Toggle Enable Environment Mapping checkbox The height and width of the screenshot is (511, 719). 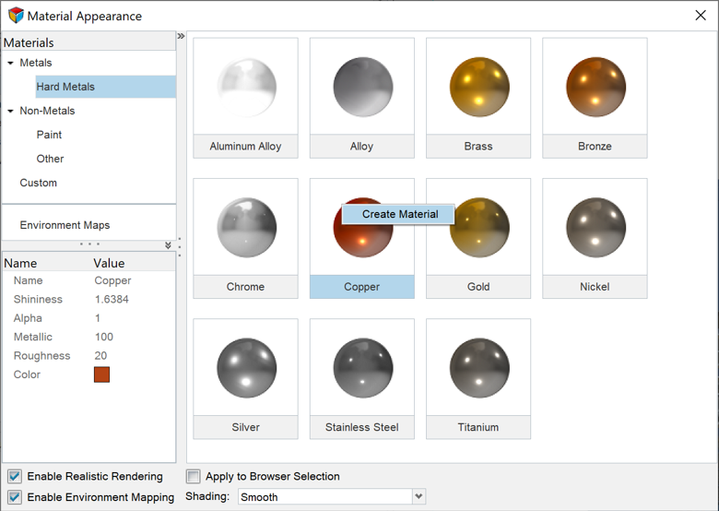[x=15, y=497]
